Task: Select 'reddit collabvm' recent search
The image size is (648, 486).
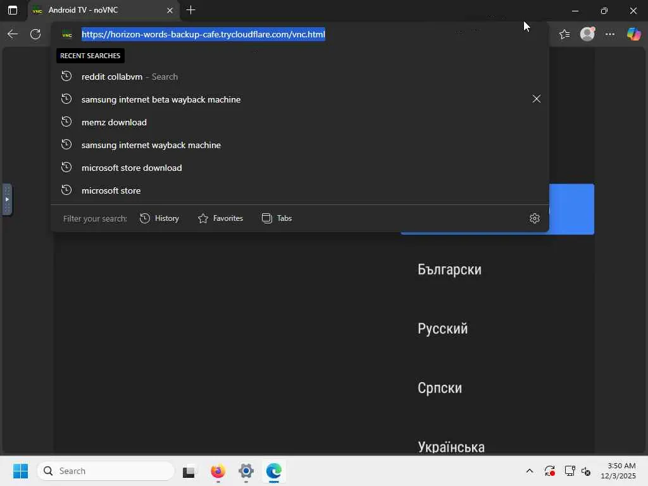Action: coord(300,77)
